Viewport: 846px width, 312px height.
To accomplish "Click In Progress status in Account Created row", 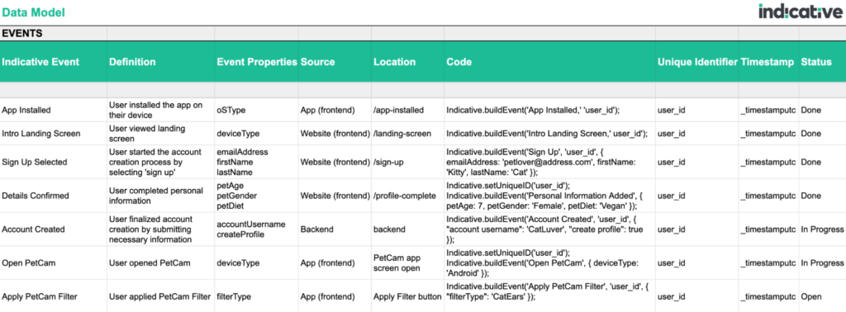I will [x=822, y=229].
